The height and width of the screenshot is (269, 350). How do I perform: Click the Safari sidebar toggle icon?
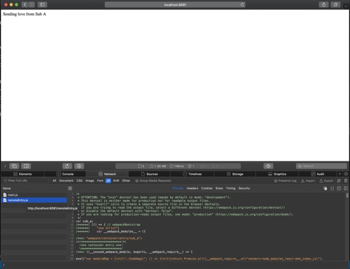(42, 4)
